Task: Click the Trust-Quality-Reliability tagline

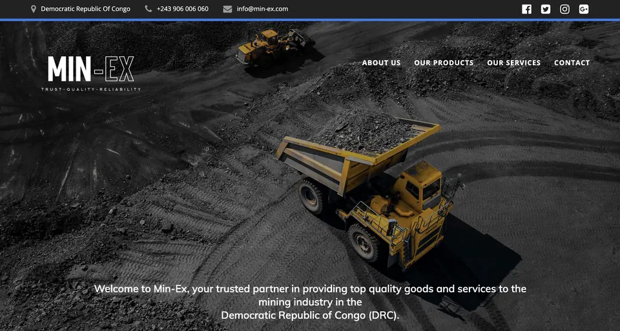Action: [91, 89]
